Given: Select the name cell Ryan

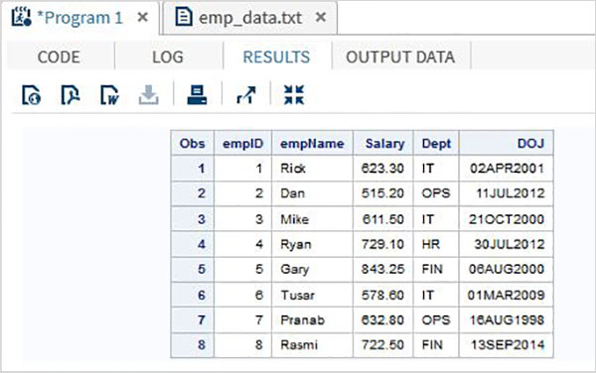Looking at the screenshot, I should click(x=312, y=244).
